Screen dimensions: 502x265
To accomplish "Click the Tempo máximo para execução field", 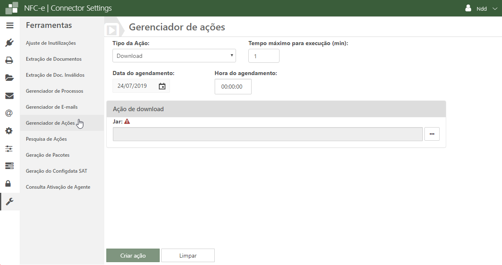I will pos(264,56).
